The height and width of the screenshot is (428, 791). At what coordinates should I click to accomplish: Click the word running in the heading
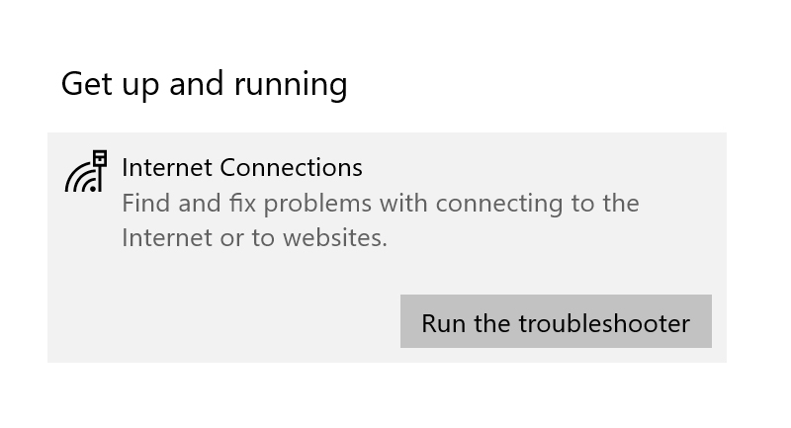[x=290, y=84]
